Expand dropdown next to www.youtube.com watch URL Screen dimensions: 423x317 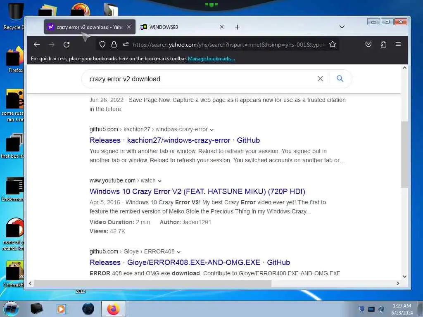tap(159, 181)
